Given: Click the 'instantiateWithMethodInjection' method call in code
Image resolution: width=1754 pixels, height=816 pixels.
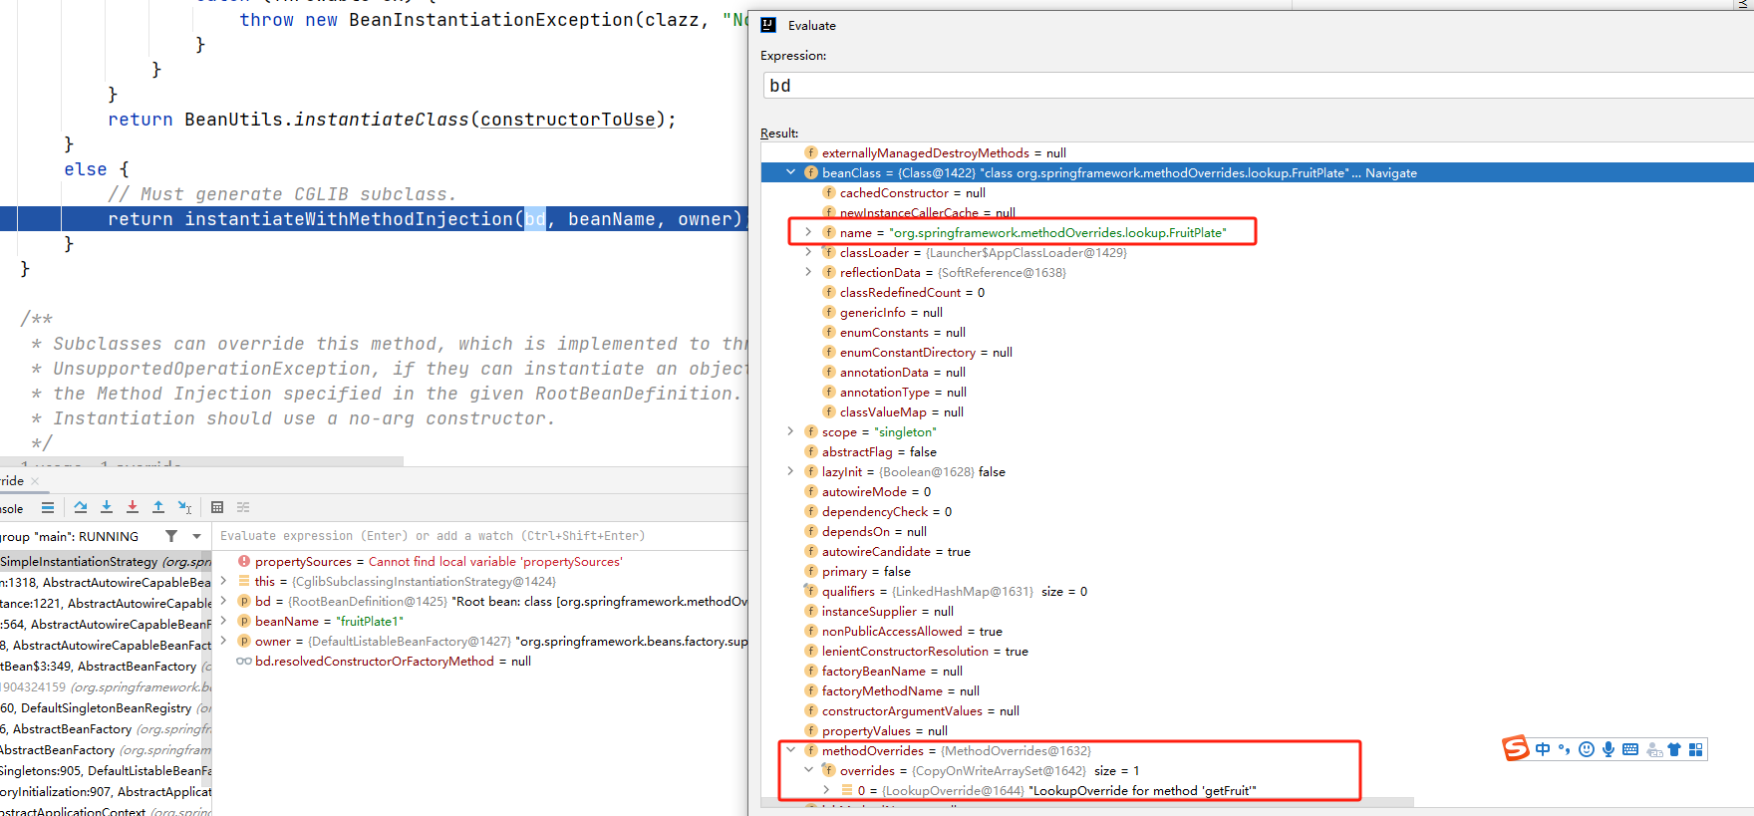Looking at the screenshot, I should (x=349, y=219).
